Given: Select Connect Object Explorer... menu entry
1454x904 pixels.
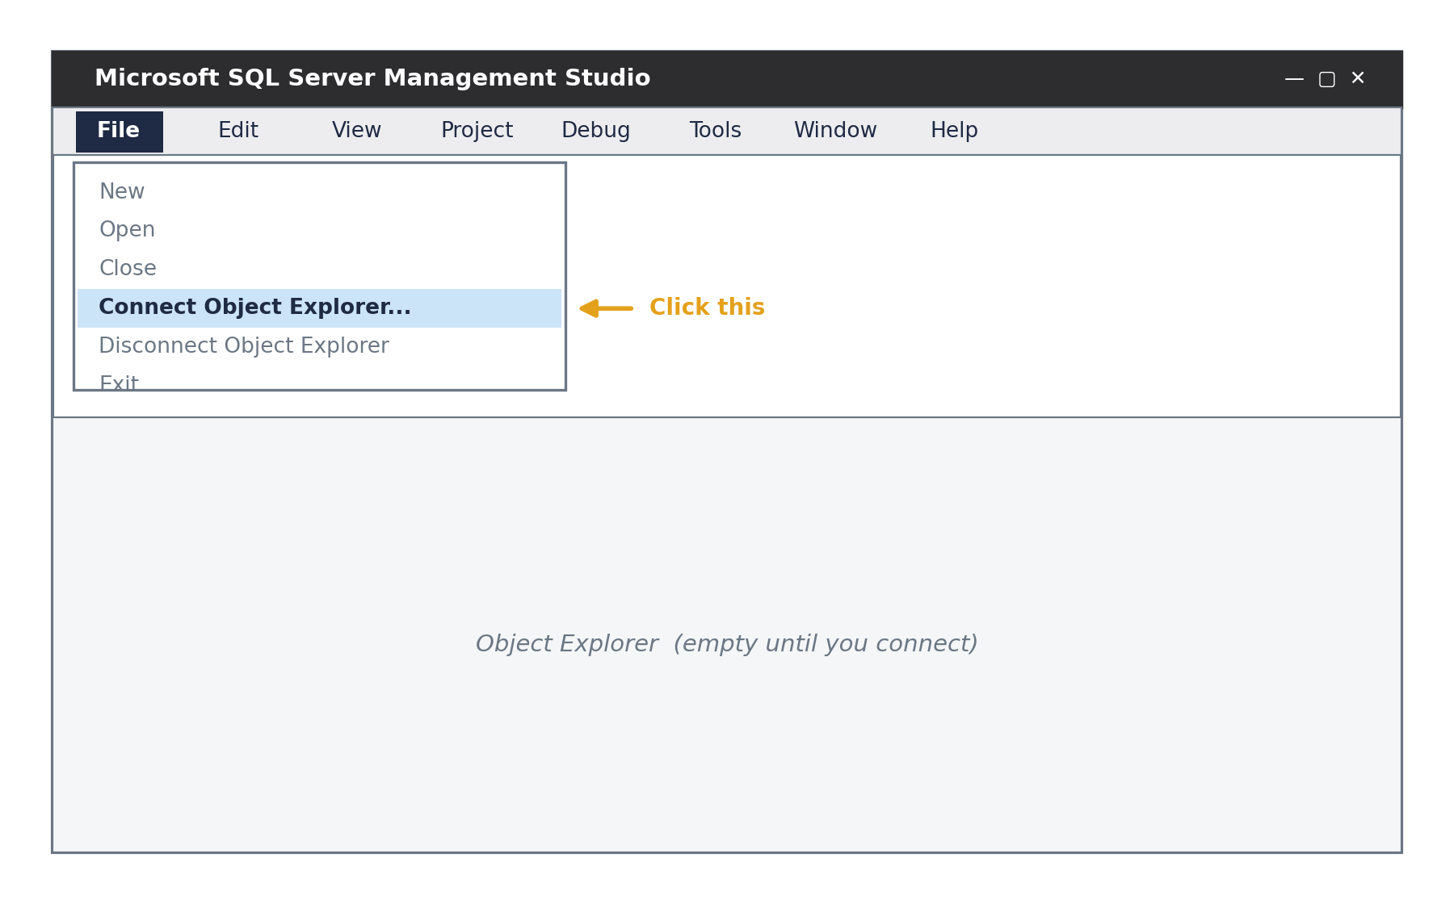Looking at the screenshot, I should point(319,308).
